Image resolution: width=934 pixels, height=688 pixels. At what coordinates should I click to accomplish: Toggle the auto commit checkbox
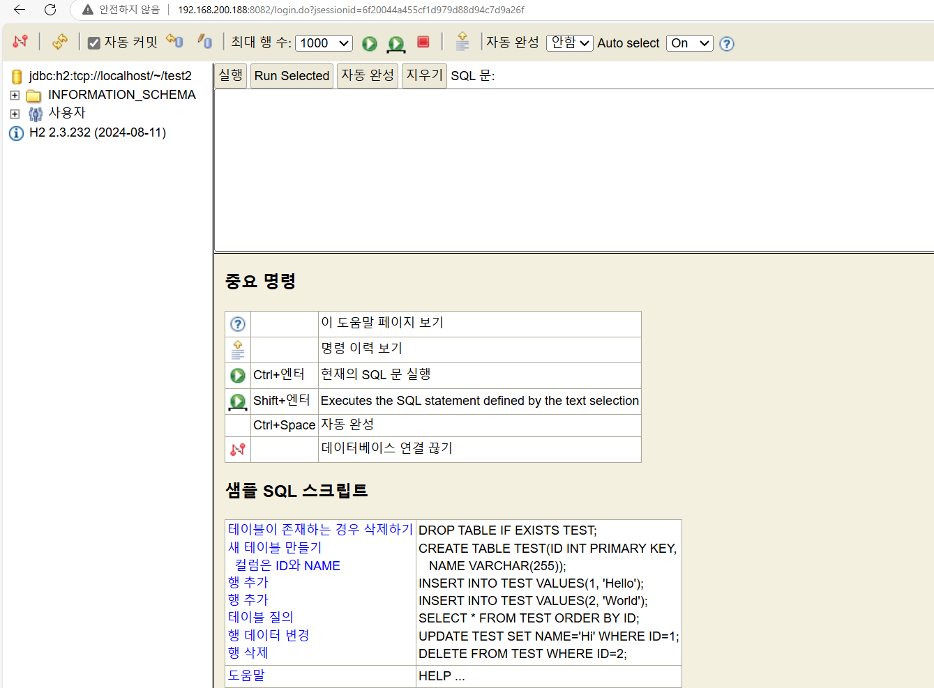94,43
